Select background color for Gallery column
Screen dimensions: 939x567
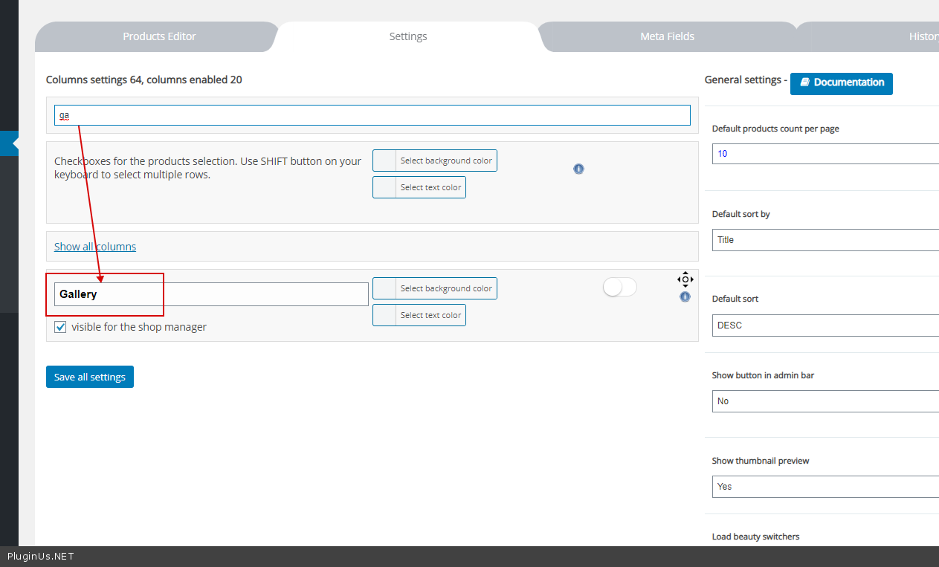(x=435, y=288)
